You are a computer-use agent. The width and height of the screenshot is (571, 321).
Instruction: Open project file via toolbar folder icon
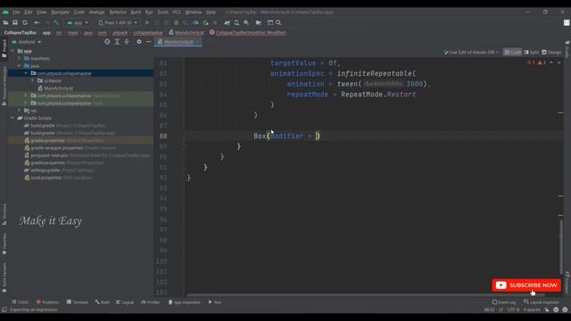click(5, 22)
